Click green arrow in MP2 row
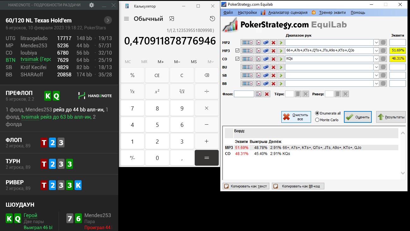 (281, 43)
